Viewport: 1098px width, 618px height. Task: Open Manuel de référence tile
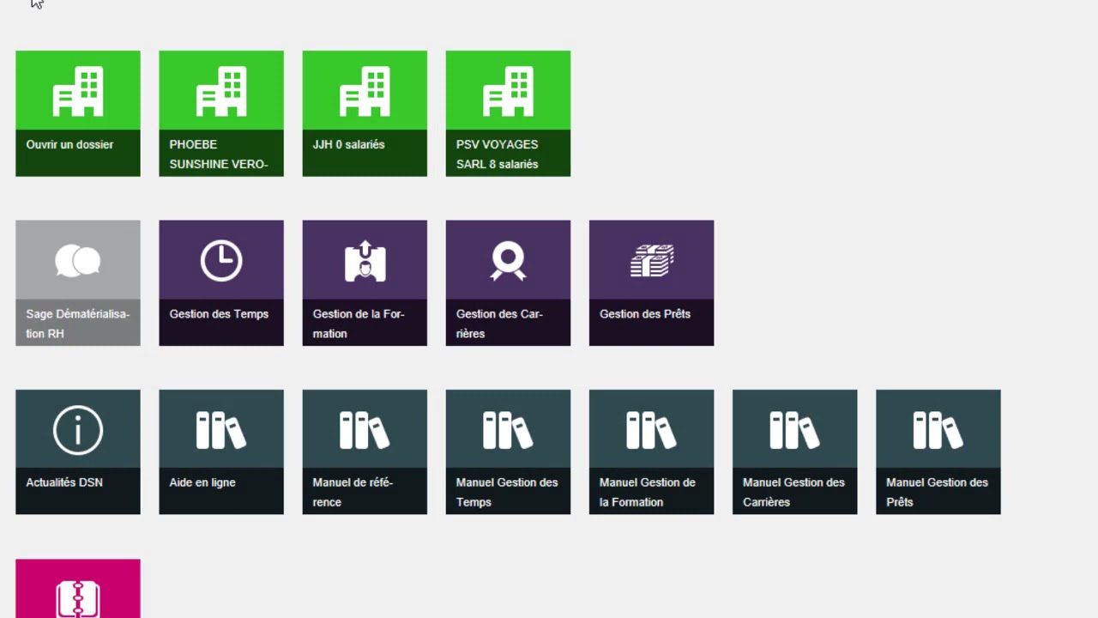(x=365, y=452)
